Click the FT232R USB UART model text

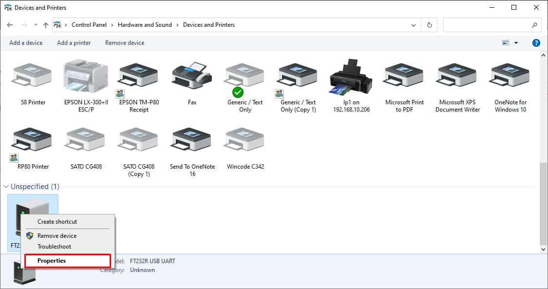pyautogui.click(x=153, y=261)
